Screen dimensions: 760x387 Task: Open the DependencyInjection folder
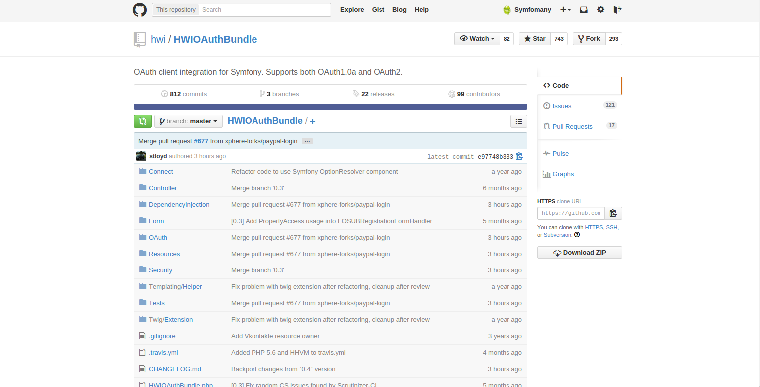pos(179,204)
